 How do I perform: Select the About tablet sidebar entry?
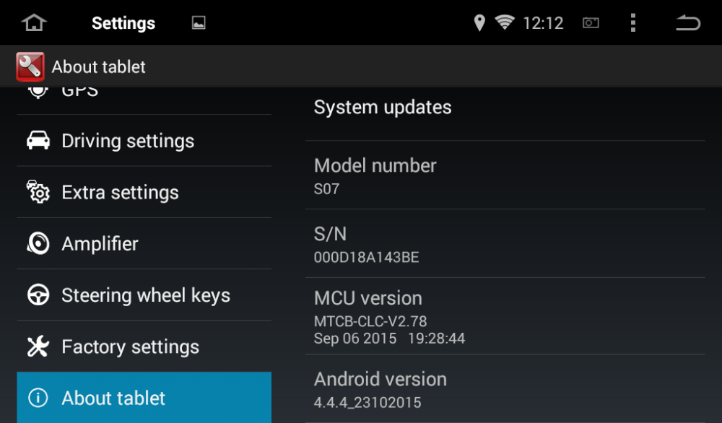144,398
